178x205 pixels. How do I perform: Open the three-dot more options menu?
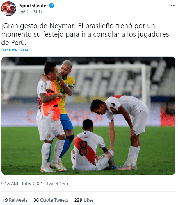(x=173, y=5)
